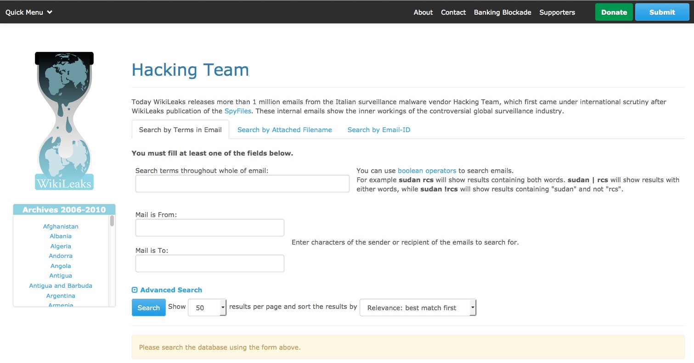This screenshot has width=694, height=363.
Task: Select Afghanistan in the archives list
Action: point(61,226)
